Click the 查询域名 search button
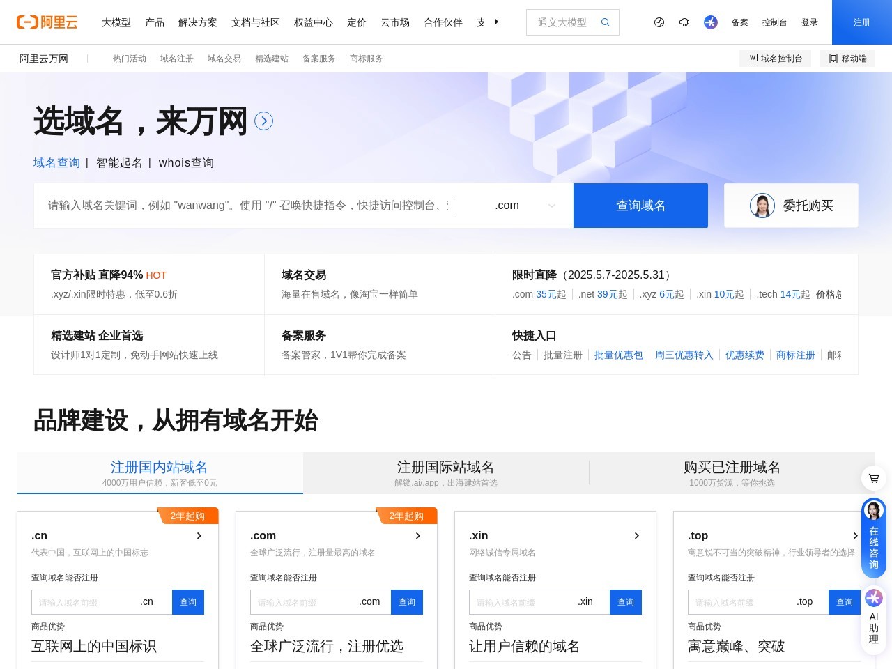 tap(640, 206)
